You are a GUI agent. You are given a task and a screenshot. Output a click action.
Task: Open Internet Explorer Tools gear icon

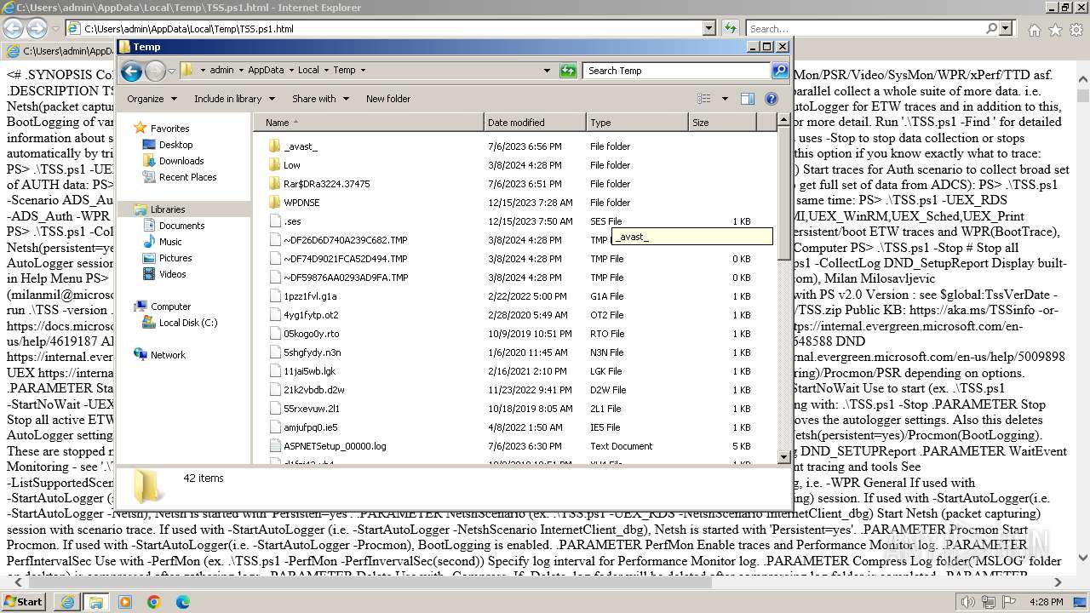click(x=1075, y=30)
